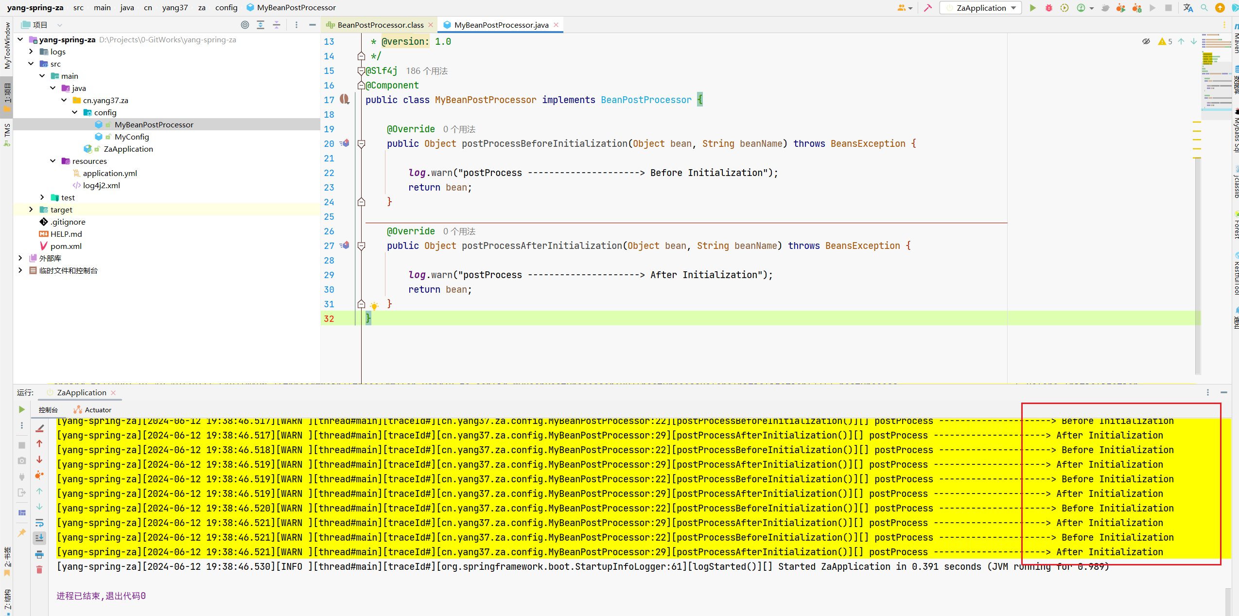Select the 控制台 console tab
The width and height of the screenshot is (1239, 616).
(x=48, y=410)
